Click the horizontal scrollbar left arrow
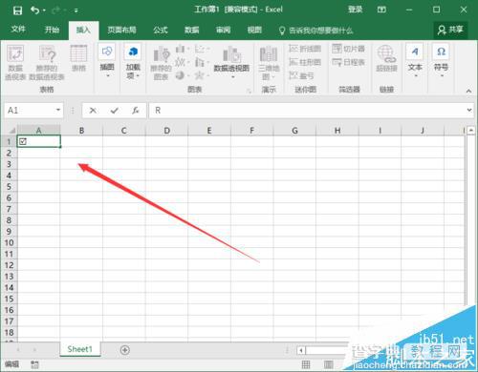This screenshot has height=372, width=478. (x=301, y=351)
